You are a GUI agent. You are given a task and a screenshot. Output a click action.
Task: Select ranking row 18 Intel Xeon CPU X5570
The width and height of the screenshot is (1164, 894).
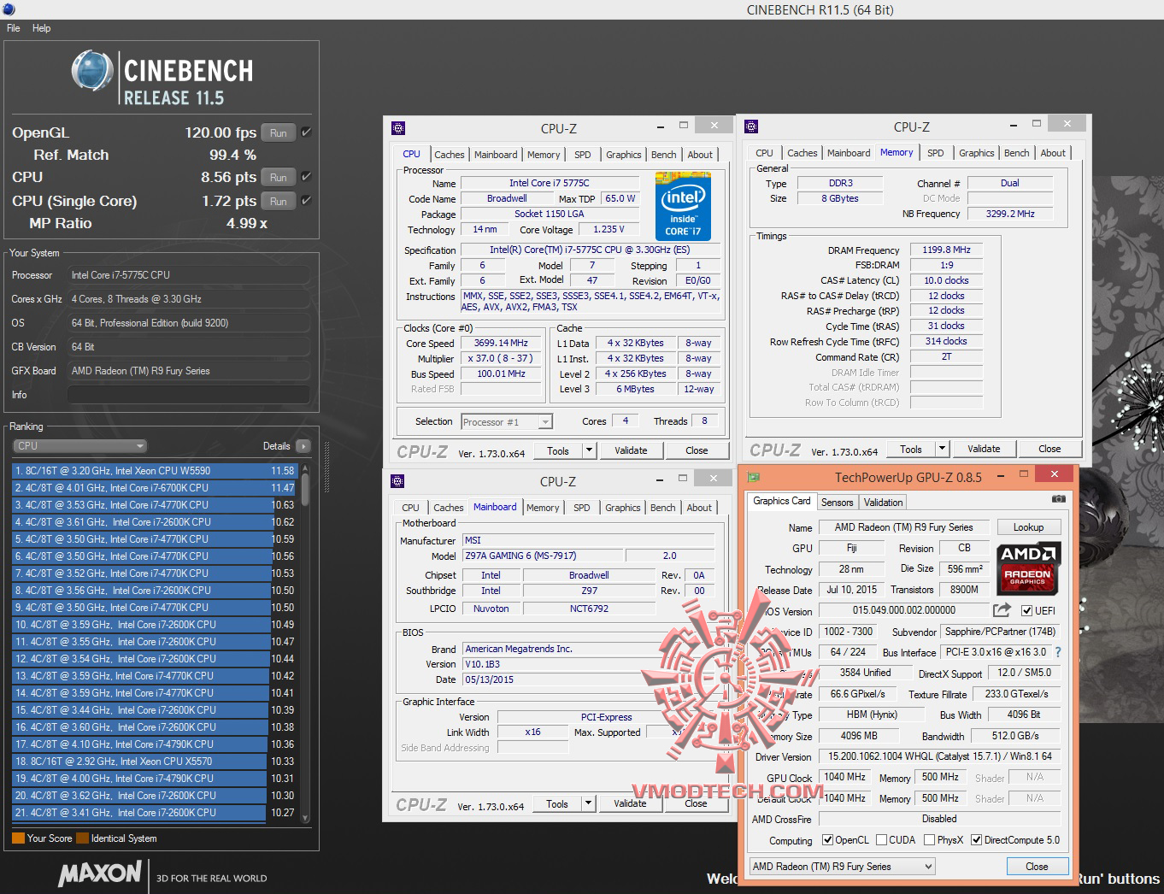pyautogui.click(x=155, y=762)
